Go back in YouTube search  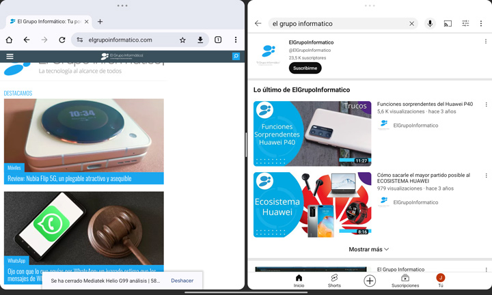(258, 23)
